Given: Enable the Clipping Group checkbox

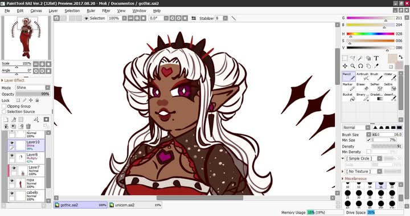Looking at the screenshot, I should coord(4,107).
